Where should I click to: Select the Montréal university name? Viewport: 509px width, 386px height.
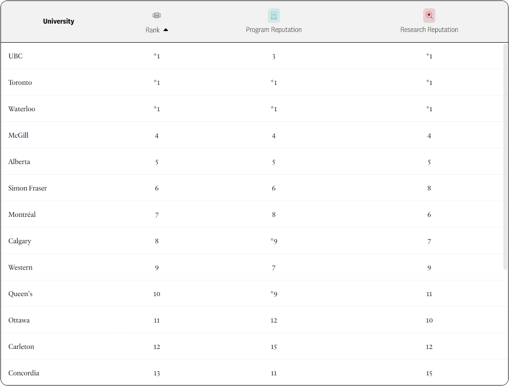(22, 215)
